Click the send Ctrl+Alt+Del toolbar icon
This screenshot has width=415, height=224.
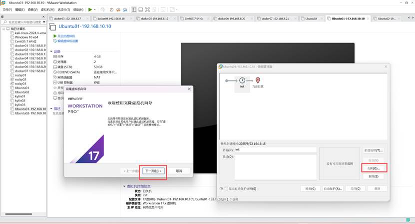tap(102, 9)
